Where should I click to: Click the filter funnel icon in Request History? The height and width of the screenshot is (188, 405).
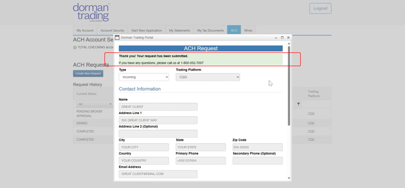pos(298,104)
